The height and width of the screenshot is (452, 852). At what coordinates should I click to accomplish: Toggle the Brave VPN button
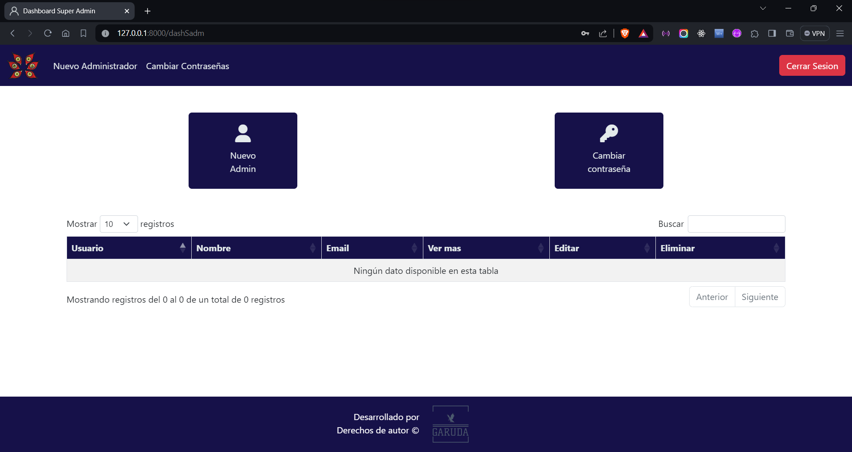(815, 33)
